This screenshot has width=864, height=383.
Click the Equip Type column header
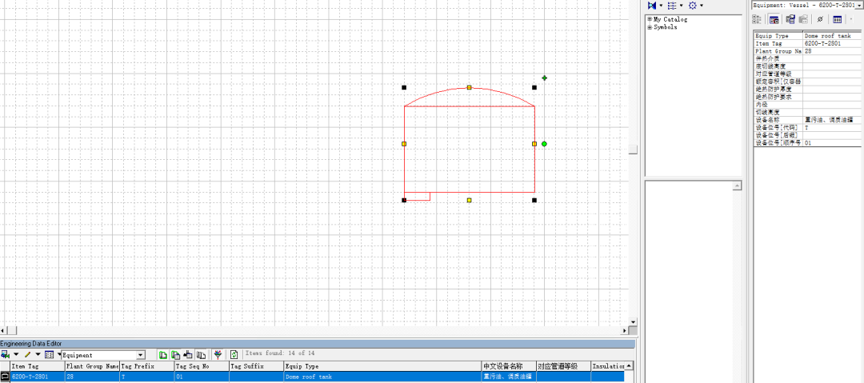click(x=382, y=366)
